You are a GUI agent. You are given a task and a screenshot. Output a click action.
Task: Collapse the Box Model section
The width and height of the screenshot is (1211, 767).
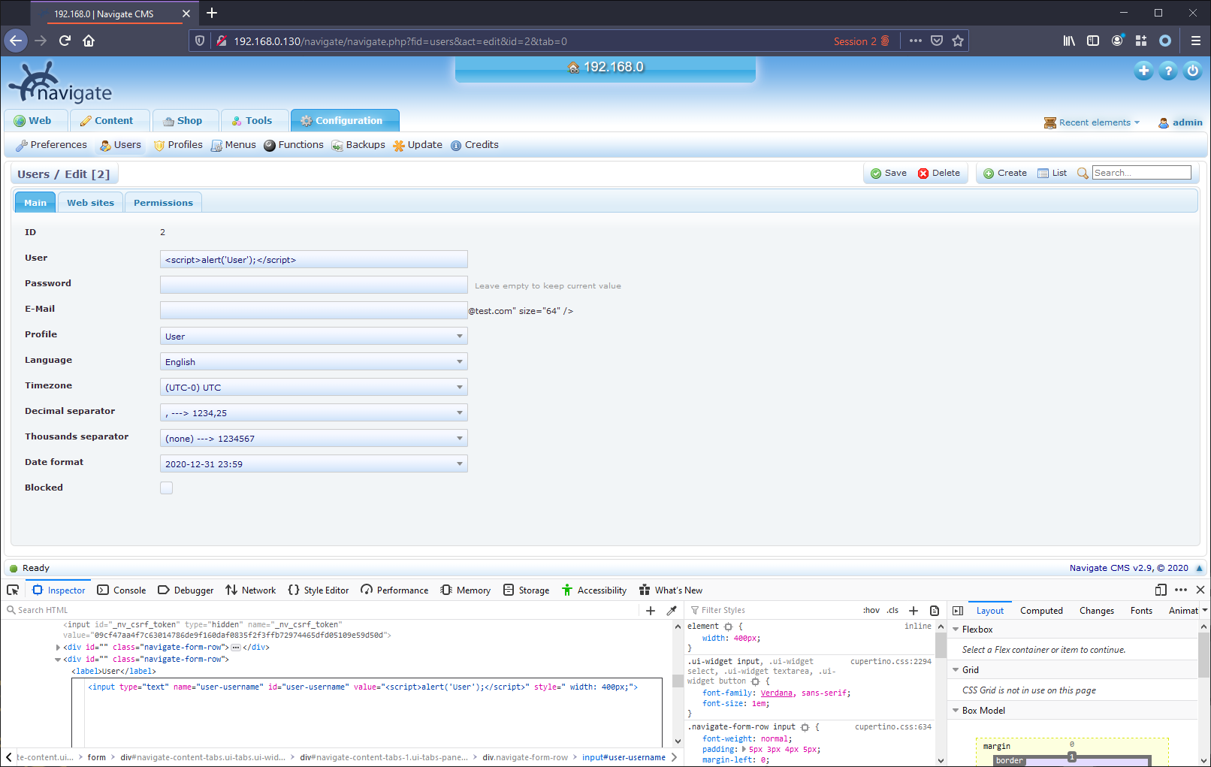(x=956, y=711)
